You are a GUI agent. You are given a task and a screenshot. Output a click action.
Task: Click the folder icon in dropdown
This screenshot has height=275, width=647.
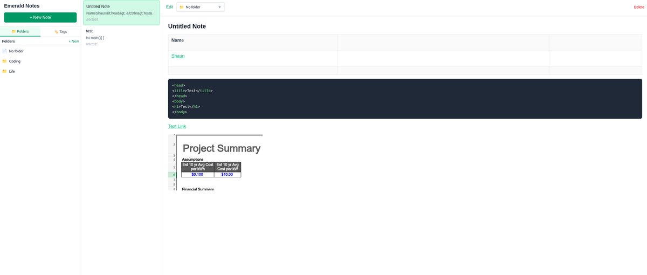(x=182, y=7)
